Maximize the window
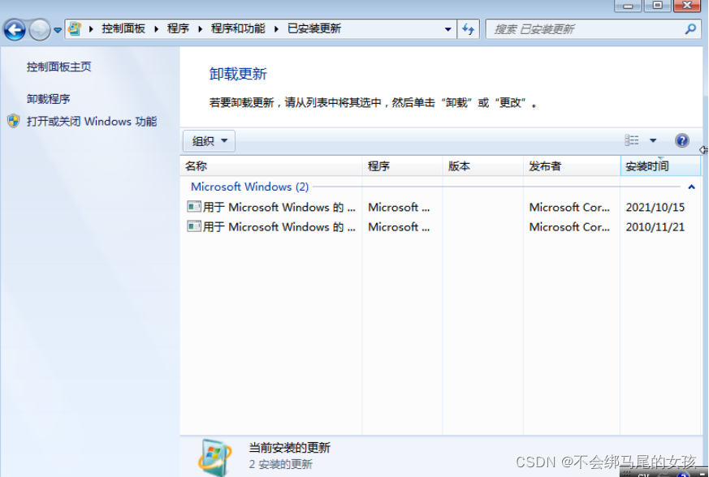 (x=658, y=6)
